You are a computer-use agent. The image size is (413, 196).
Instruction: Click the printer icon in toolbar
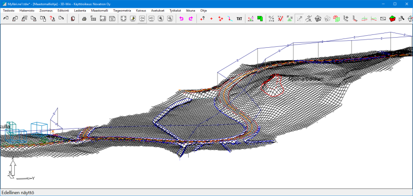point(84,19)
